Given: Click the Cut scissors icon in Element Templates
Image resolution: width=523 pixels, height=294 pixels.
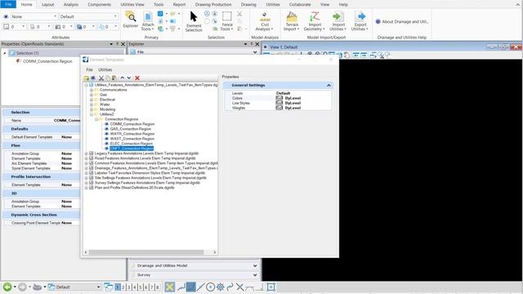Looking at the screenshot, I should [x=101, y=78].
